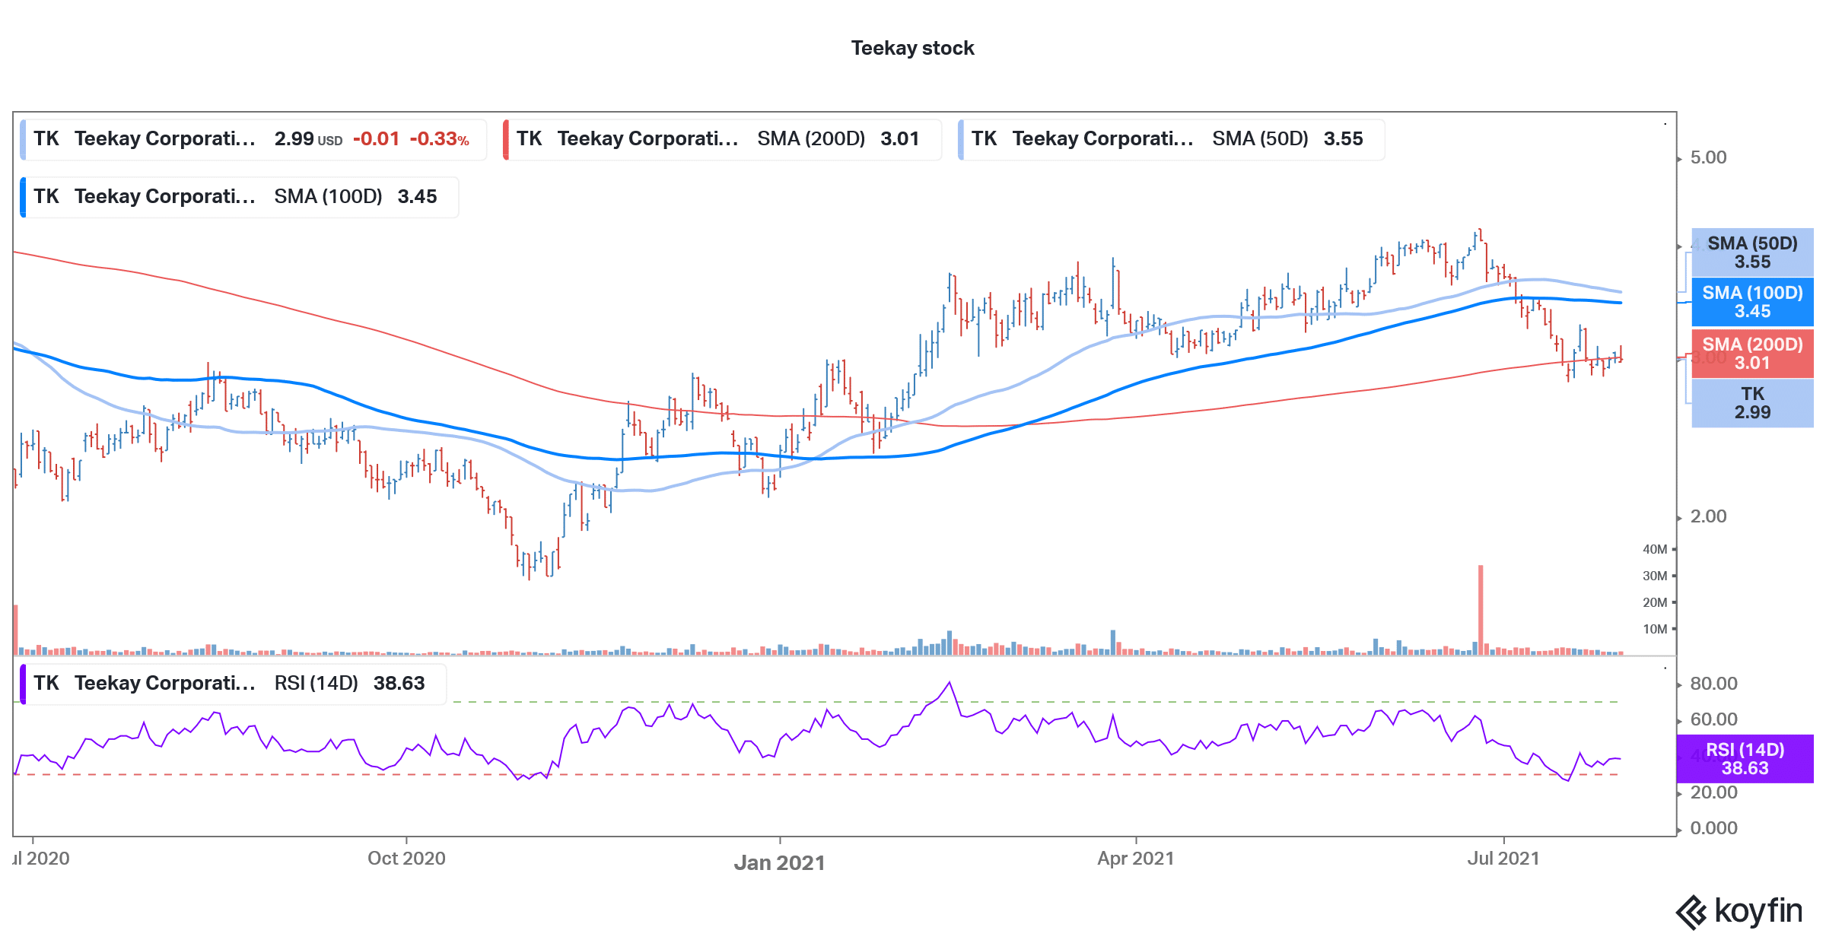Click the Jan 2021 date axis label
This screenshot has height=943, width=1826.
779,863
